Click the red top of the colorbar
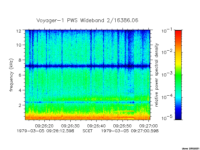The image size is (200, 150). (x=178, y=32)
